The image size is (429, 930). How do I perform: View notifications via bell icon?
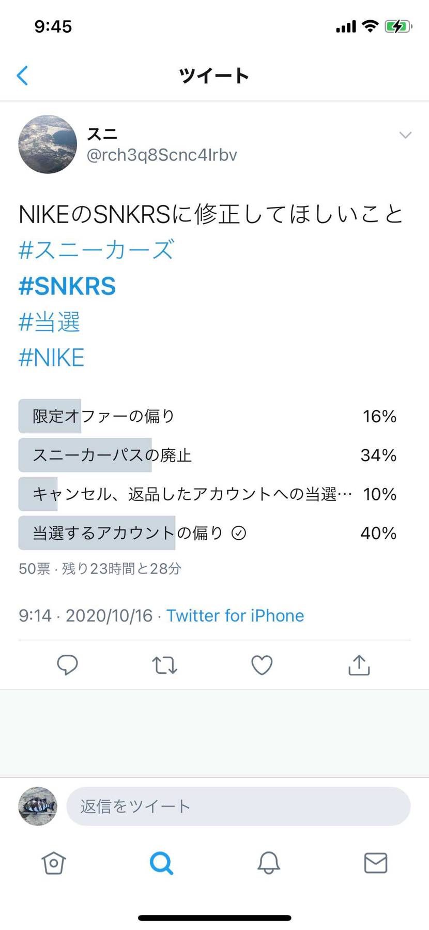click(x=268, y=863)
